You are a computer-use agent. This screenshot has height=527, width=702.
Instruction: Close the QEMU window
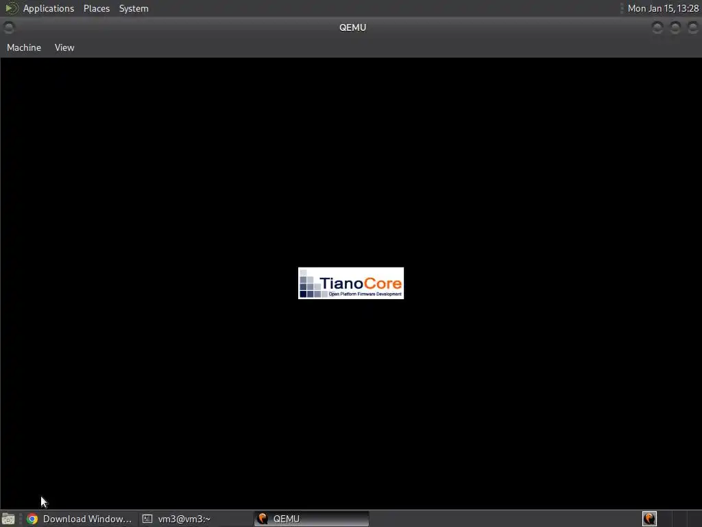pyautogui.click(x=692, y=27)
